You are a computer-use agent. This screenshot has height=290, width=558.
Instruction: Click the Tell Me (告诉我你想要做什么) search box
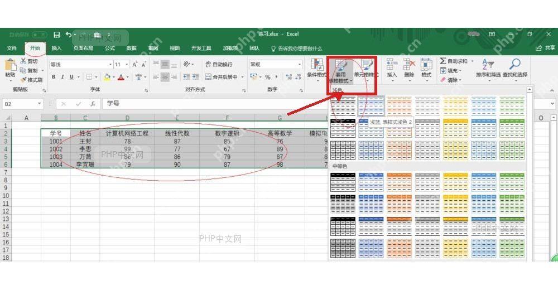pyautogui.click(x=296, y=49)
